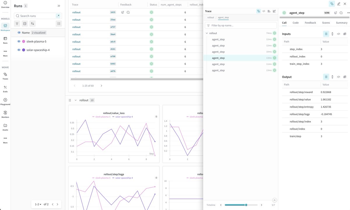Switch to the Code tab

click(x=295, y=23)
